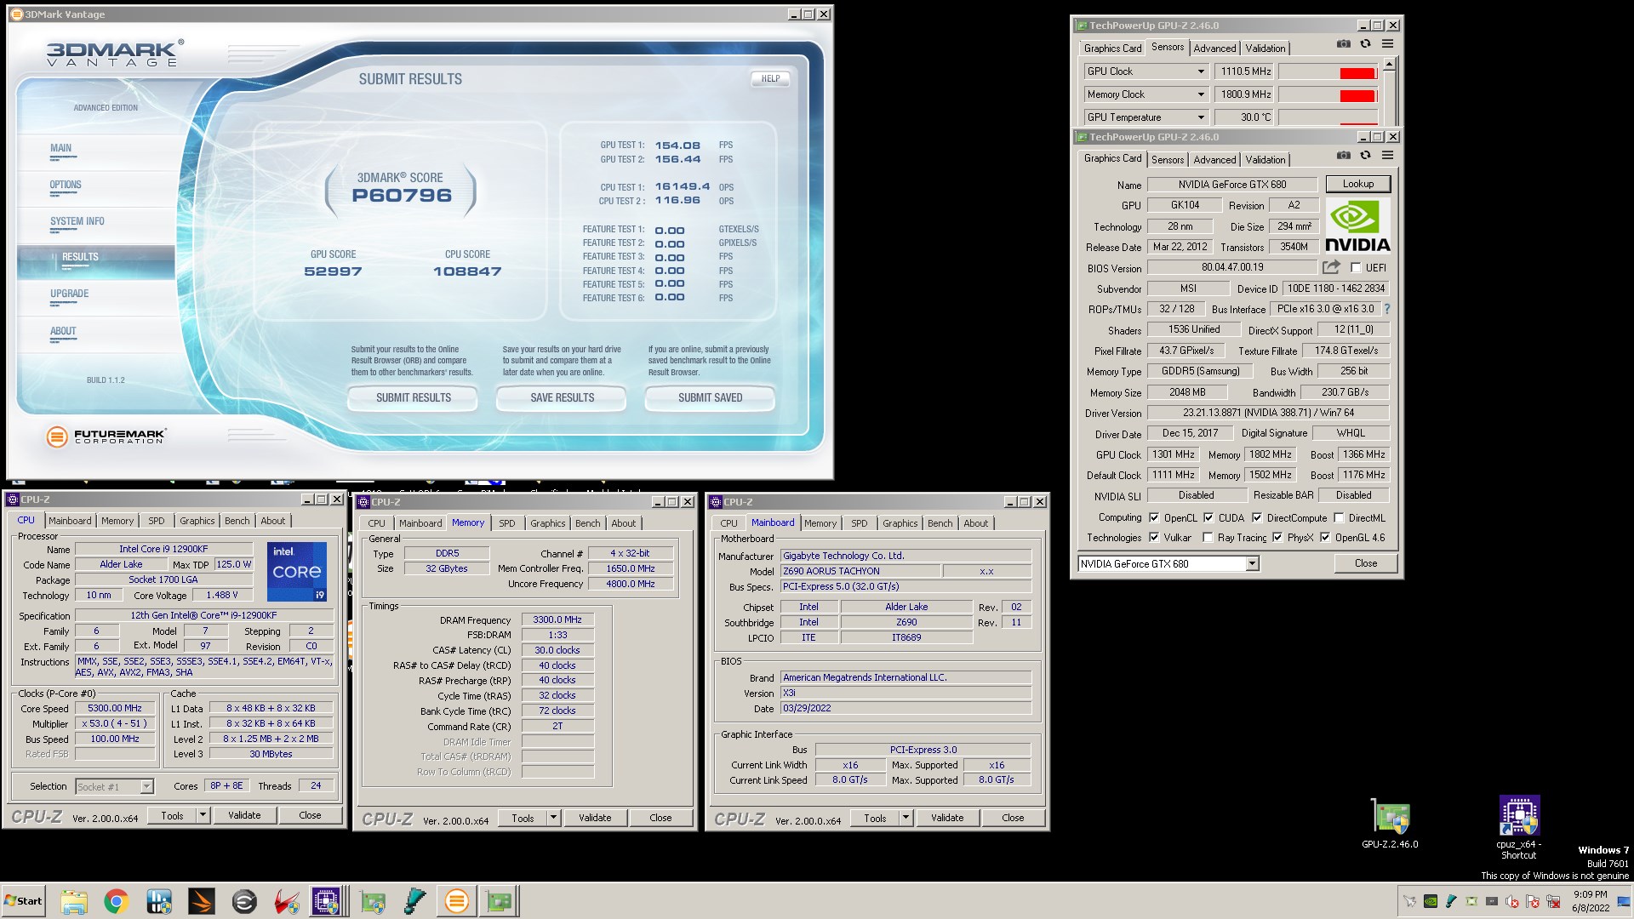Screen dimensions: 1634x919
Task: Refresh the GPU-Z Graphics Card window
Action: tap(1365, 156)
